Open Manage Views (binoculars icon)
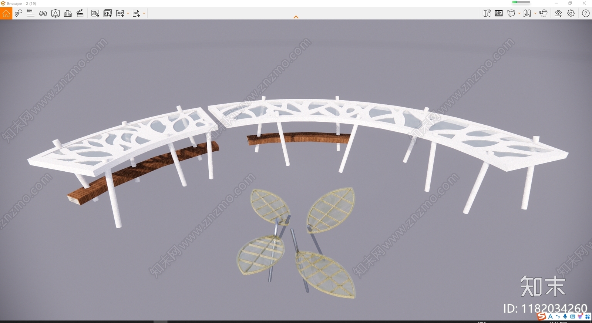Viewport: 592px width, 323px height. [43, 14]
